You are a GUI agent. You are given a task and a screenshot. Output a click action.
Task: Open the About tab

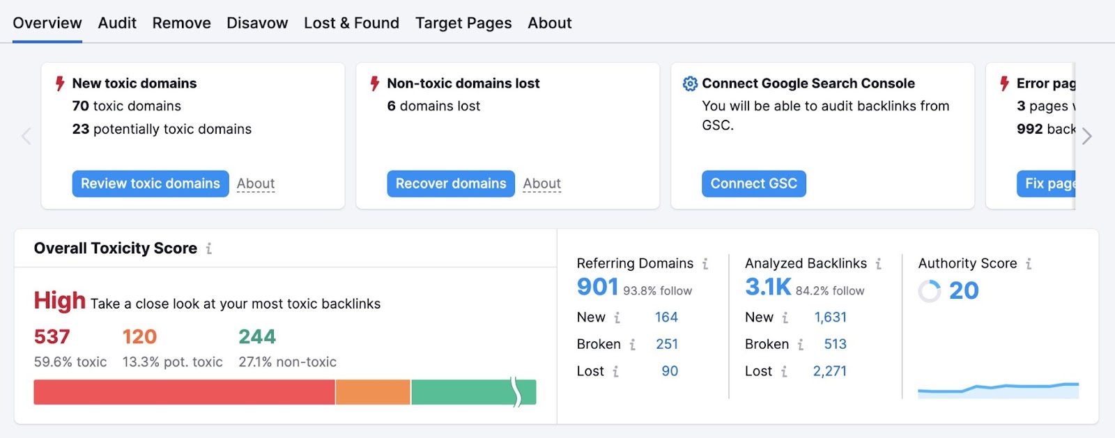point(549,23)
